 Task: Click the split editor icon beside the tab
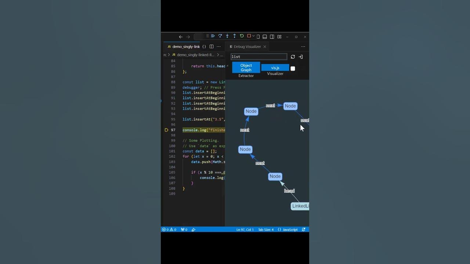(211, 47)
